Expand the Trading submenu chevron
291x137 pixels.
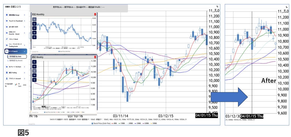[25, 73]
